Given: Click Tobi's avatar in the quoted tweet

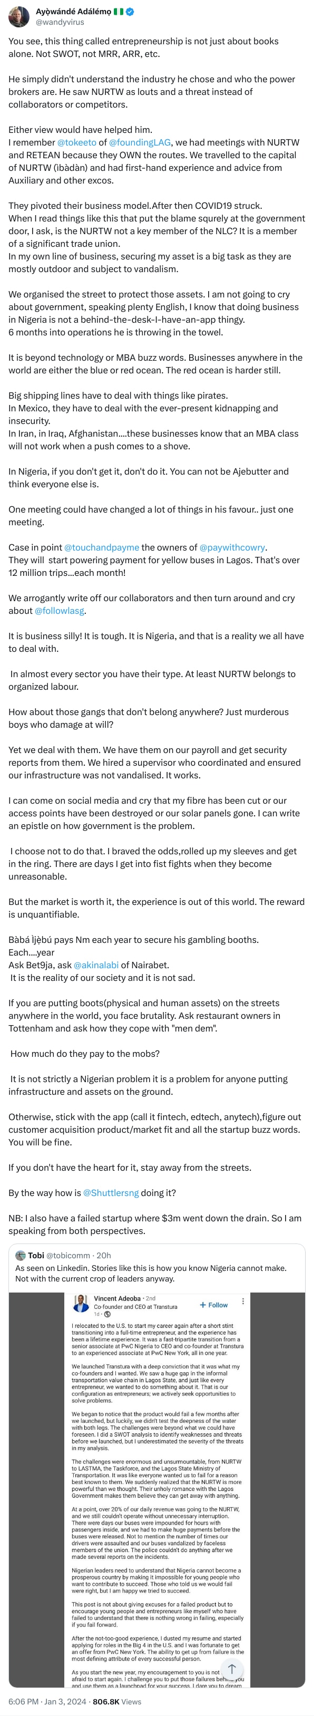Looking at the screenshot, I should [x=20, y=1252].
